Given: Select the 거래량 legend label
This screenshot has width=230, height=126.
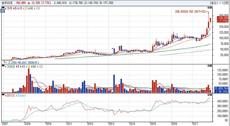Looking at the screenshot, I should pyautogui.click(x=10, y=67).
